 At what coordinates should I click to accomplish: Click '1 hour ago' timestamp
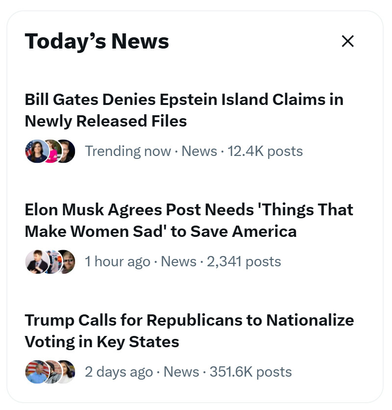pyautogui.click(x=117, y=261)
